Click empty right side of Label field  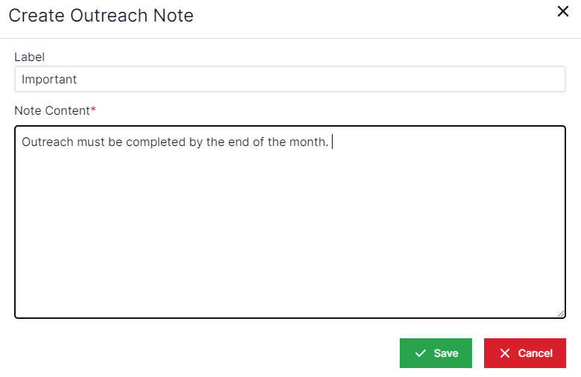click(x=447, y=79)
